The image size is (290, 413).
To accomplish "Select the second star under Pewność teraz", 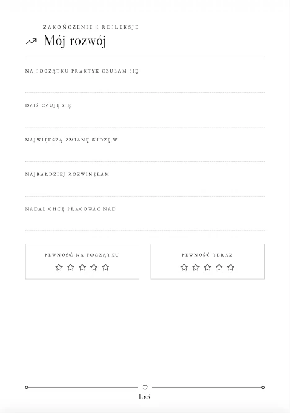I will (x=196, y=267).
